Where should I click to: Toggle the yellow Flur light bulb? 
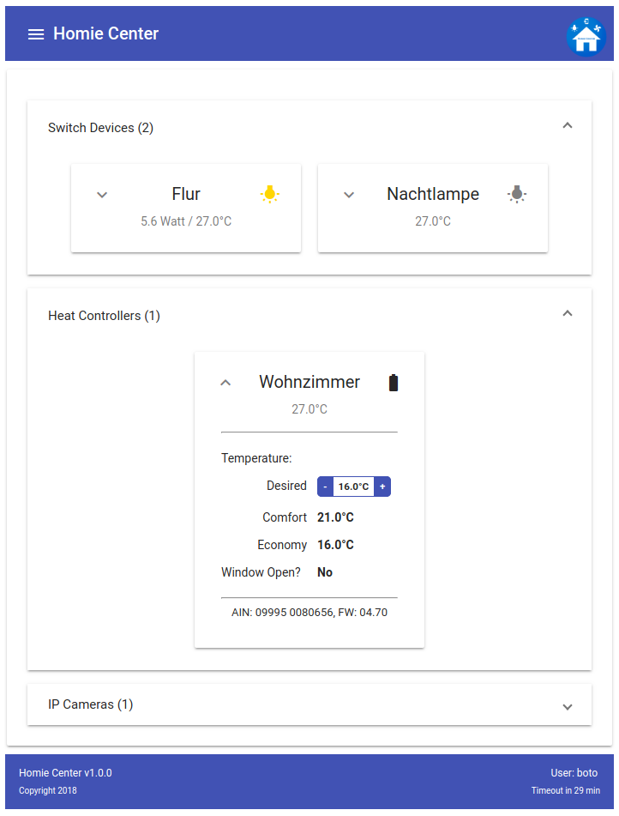click(269, 194)
